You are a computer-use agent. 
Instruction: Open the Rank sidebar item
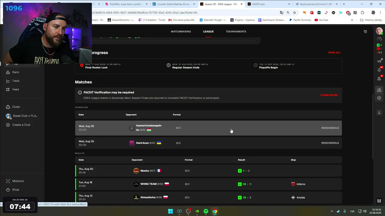coord(13,72)
